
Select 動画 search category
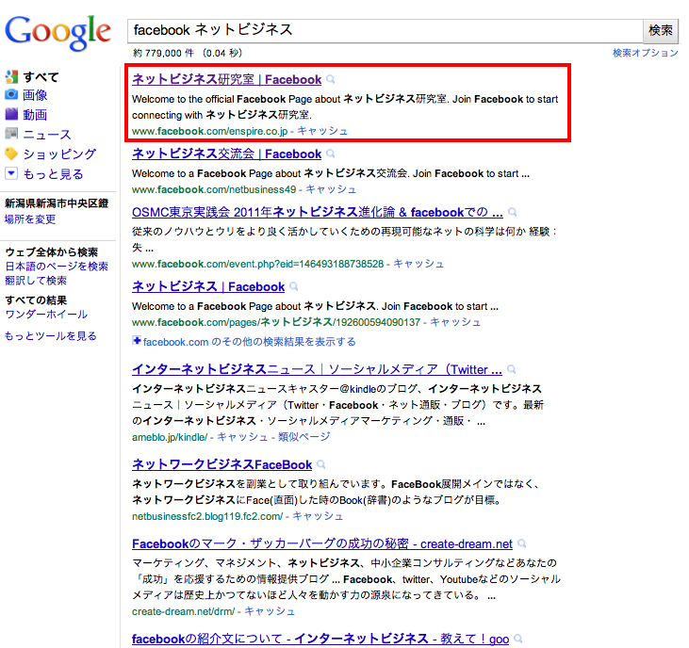pos(35,115)
